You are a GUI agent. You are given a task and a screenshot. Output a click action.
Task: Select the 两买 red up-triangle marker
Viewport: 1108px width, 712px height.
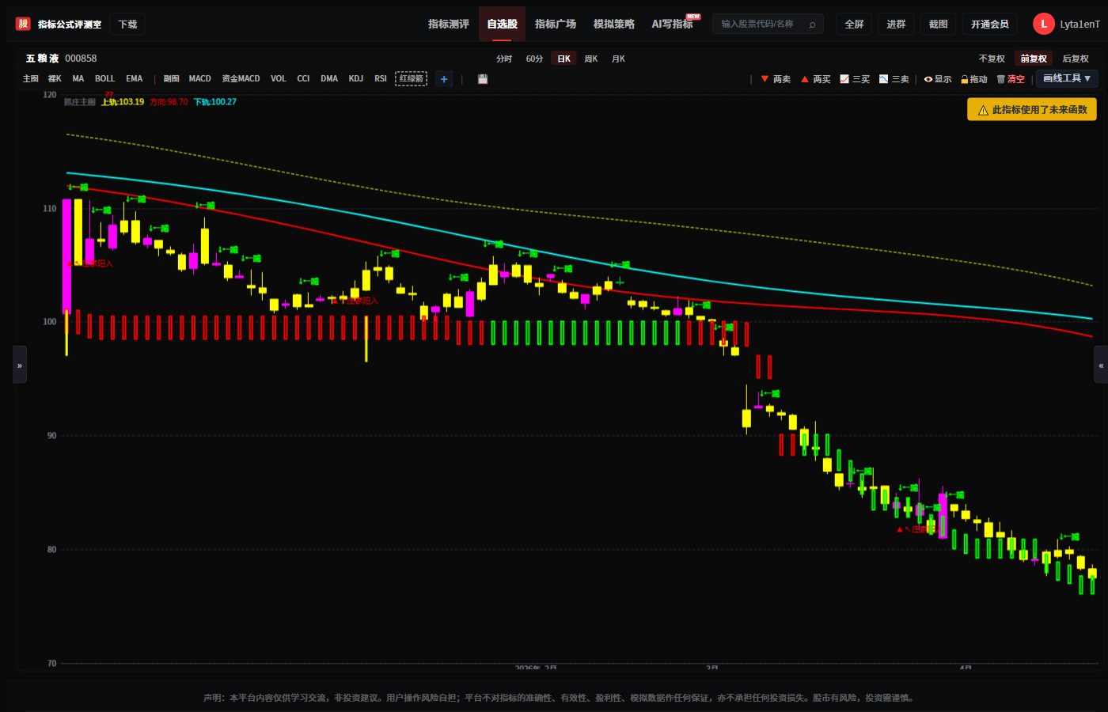(x=805, y=79)
